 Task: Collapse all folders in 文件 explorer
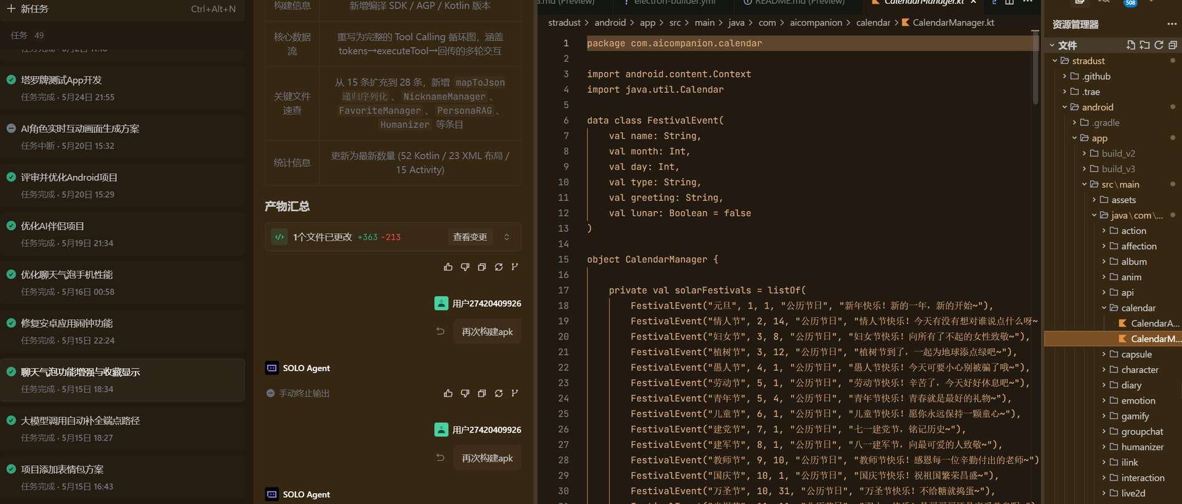click(1173, 45)
